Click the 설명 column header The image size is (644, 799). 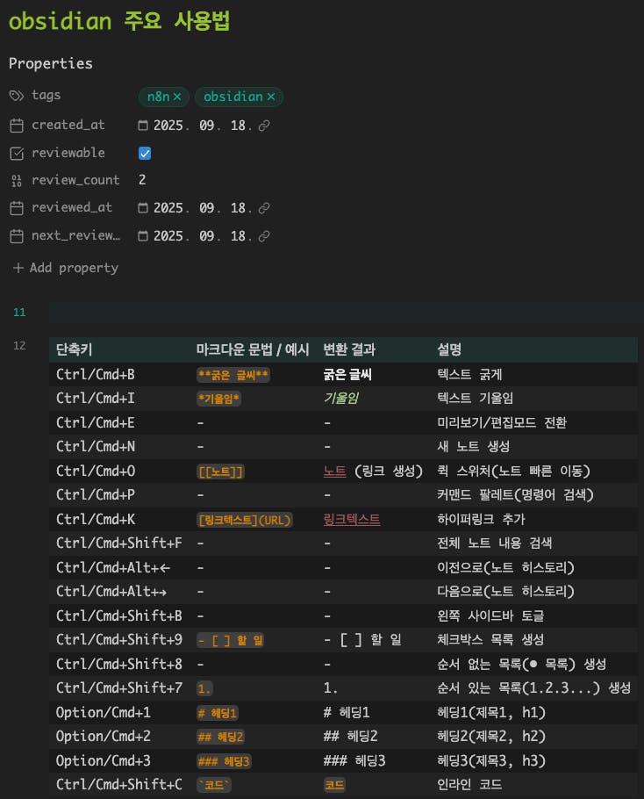(449, 349)
